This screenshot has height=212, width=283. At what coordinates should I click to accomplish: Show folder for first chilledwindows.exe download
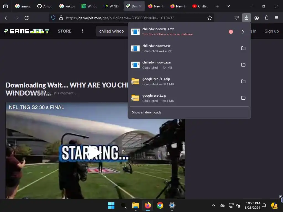tap(243, 48)
